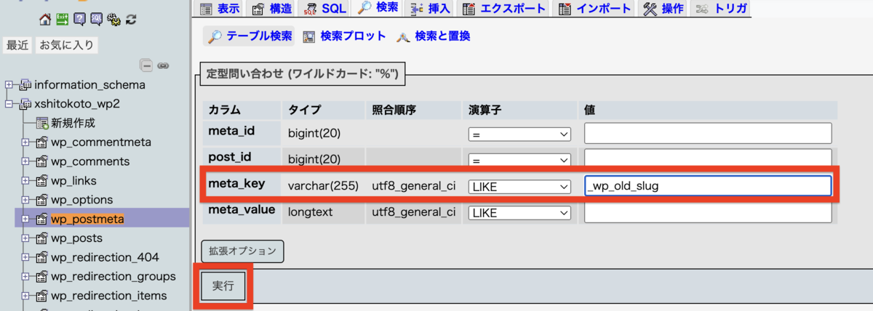
Task: Select the 検索 tab
Action: tap(378, 9)
